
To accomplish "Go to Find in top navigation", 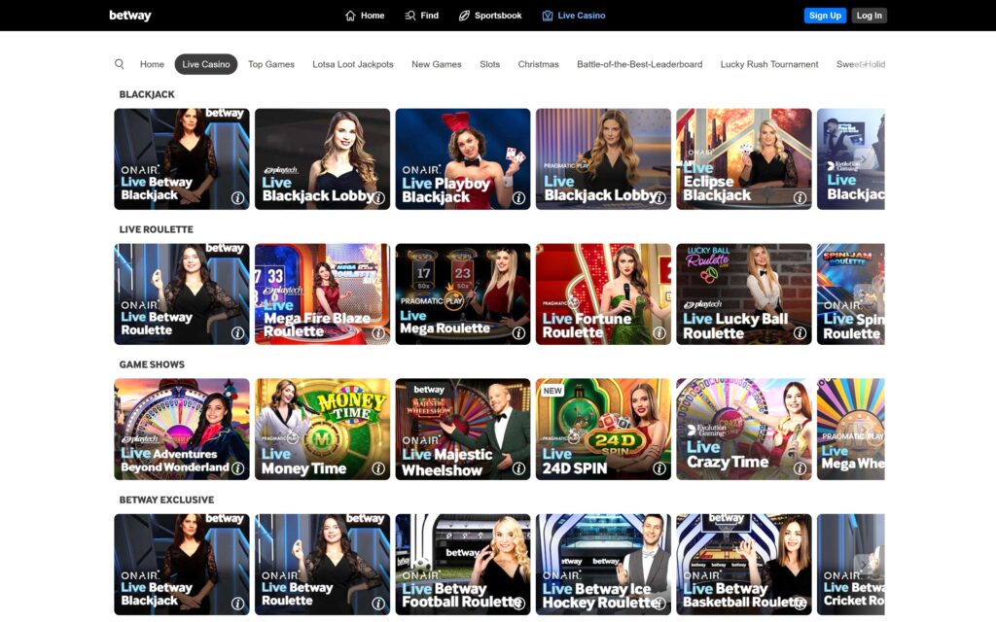I will pos(421,16).
